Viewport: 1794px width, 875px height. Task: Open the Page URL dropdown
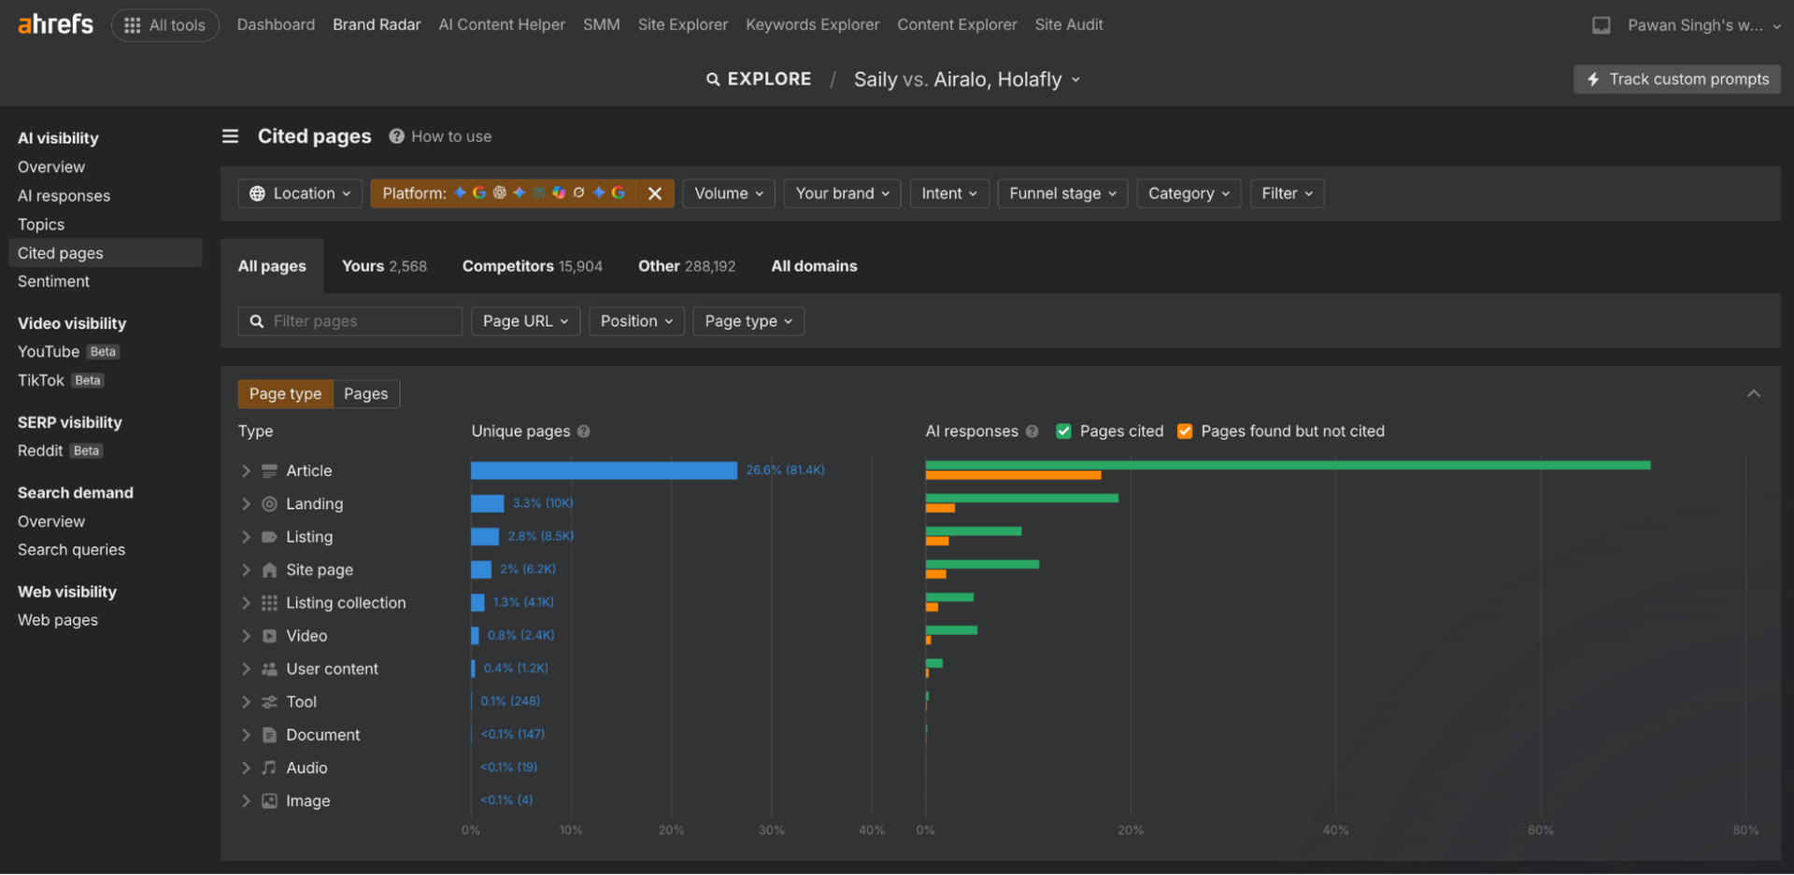pos(525,321)
